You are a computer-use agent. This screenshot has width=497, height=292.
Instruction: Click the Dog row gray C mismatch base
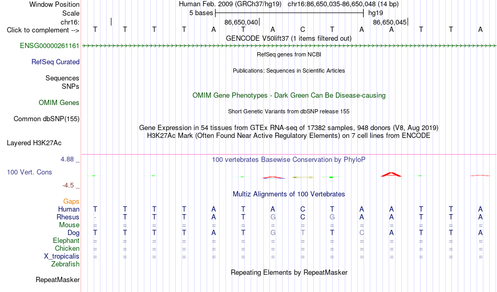[x=362, y=233]
